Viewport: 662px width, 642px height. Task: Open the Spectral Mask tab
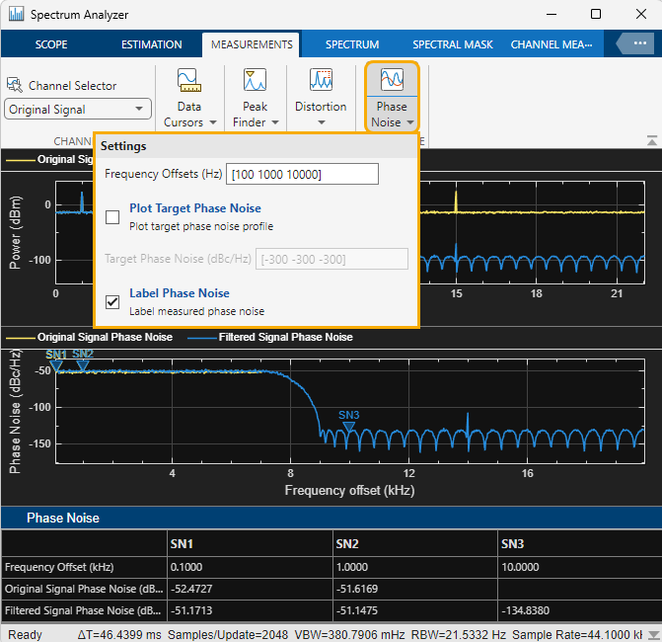(x=452, y=44)
